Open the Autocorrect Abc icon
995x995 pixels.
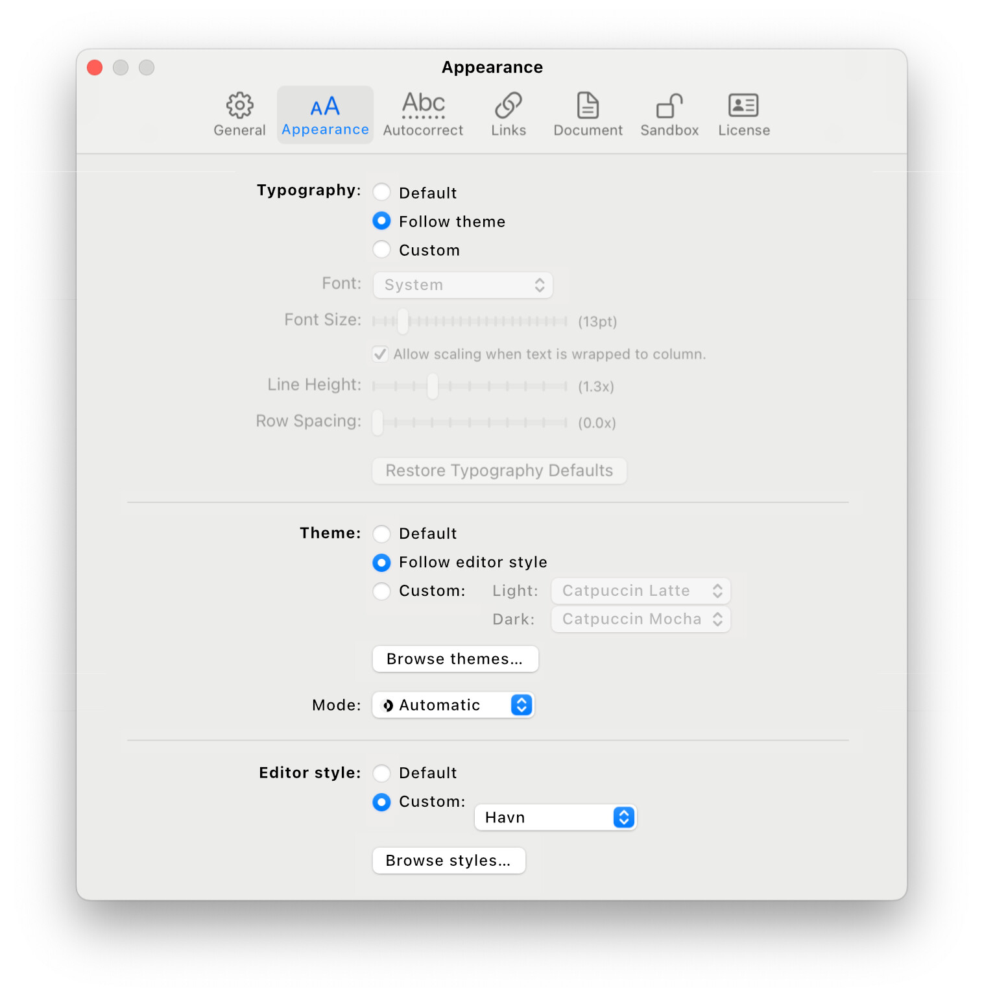[x=423, y=105]
